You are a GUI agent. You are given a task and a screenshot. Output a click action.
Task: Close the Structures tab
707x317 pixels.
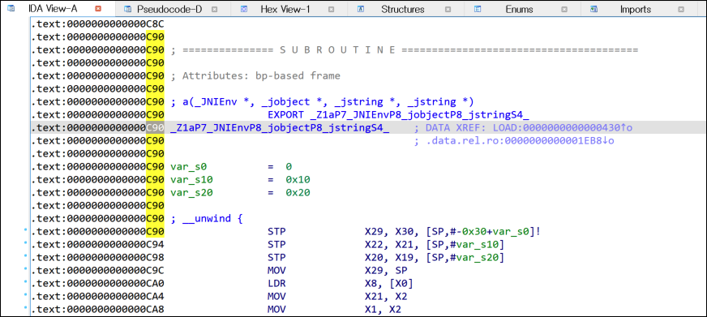(x=448, y=9)
